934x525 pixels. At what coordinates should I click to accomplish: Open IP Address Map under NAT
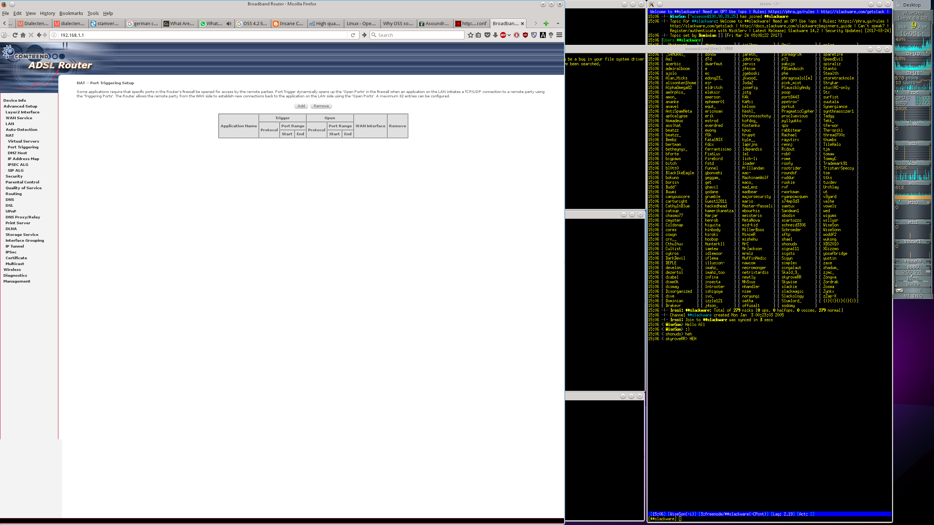point(23,159)
